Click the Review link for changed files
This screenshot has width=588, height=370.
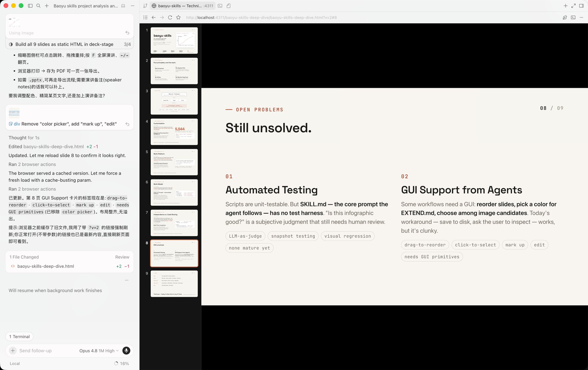122,257
